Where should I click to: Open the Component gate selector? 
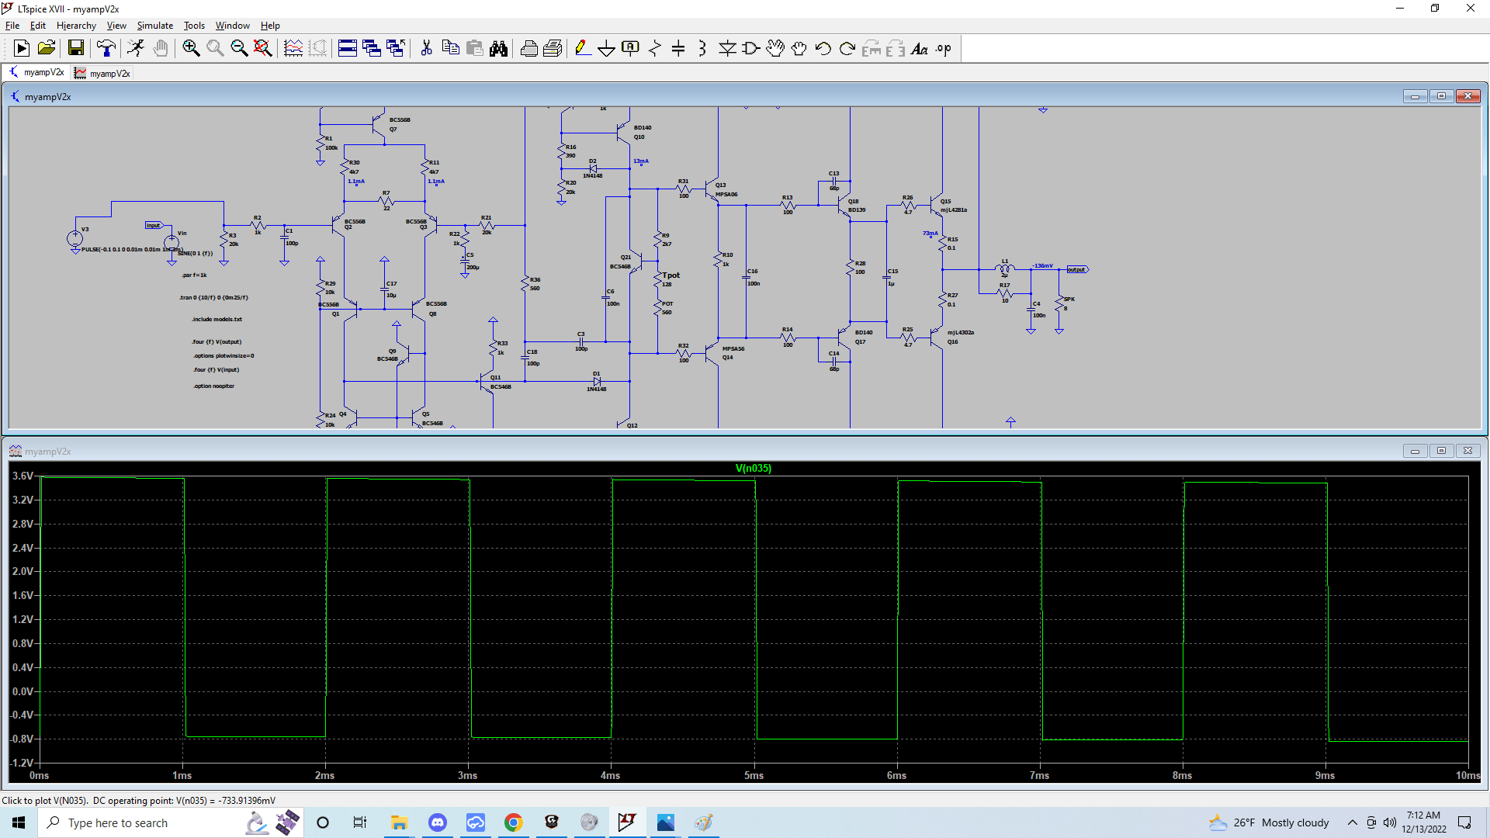(751, 49)
